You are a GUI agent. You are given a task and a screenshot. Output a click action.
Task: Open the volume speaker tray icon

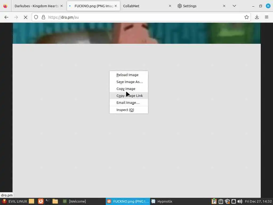240,201
